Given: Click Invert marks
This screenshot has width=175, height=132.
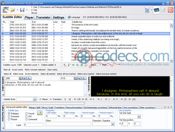Looking at the screenshot, I should (x=17, y=70).
